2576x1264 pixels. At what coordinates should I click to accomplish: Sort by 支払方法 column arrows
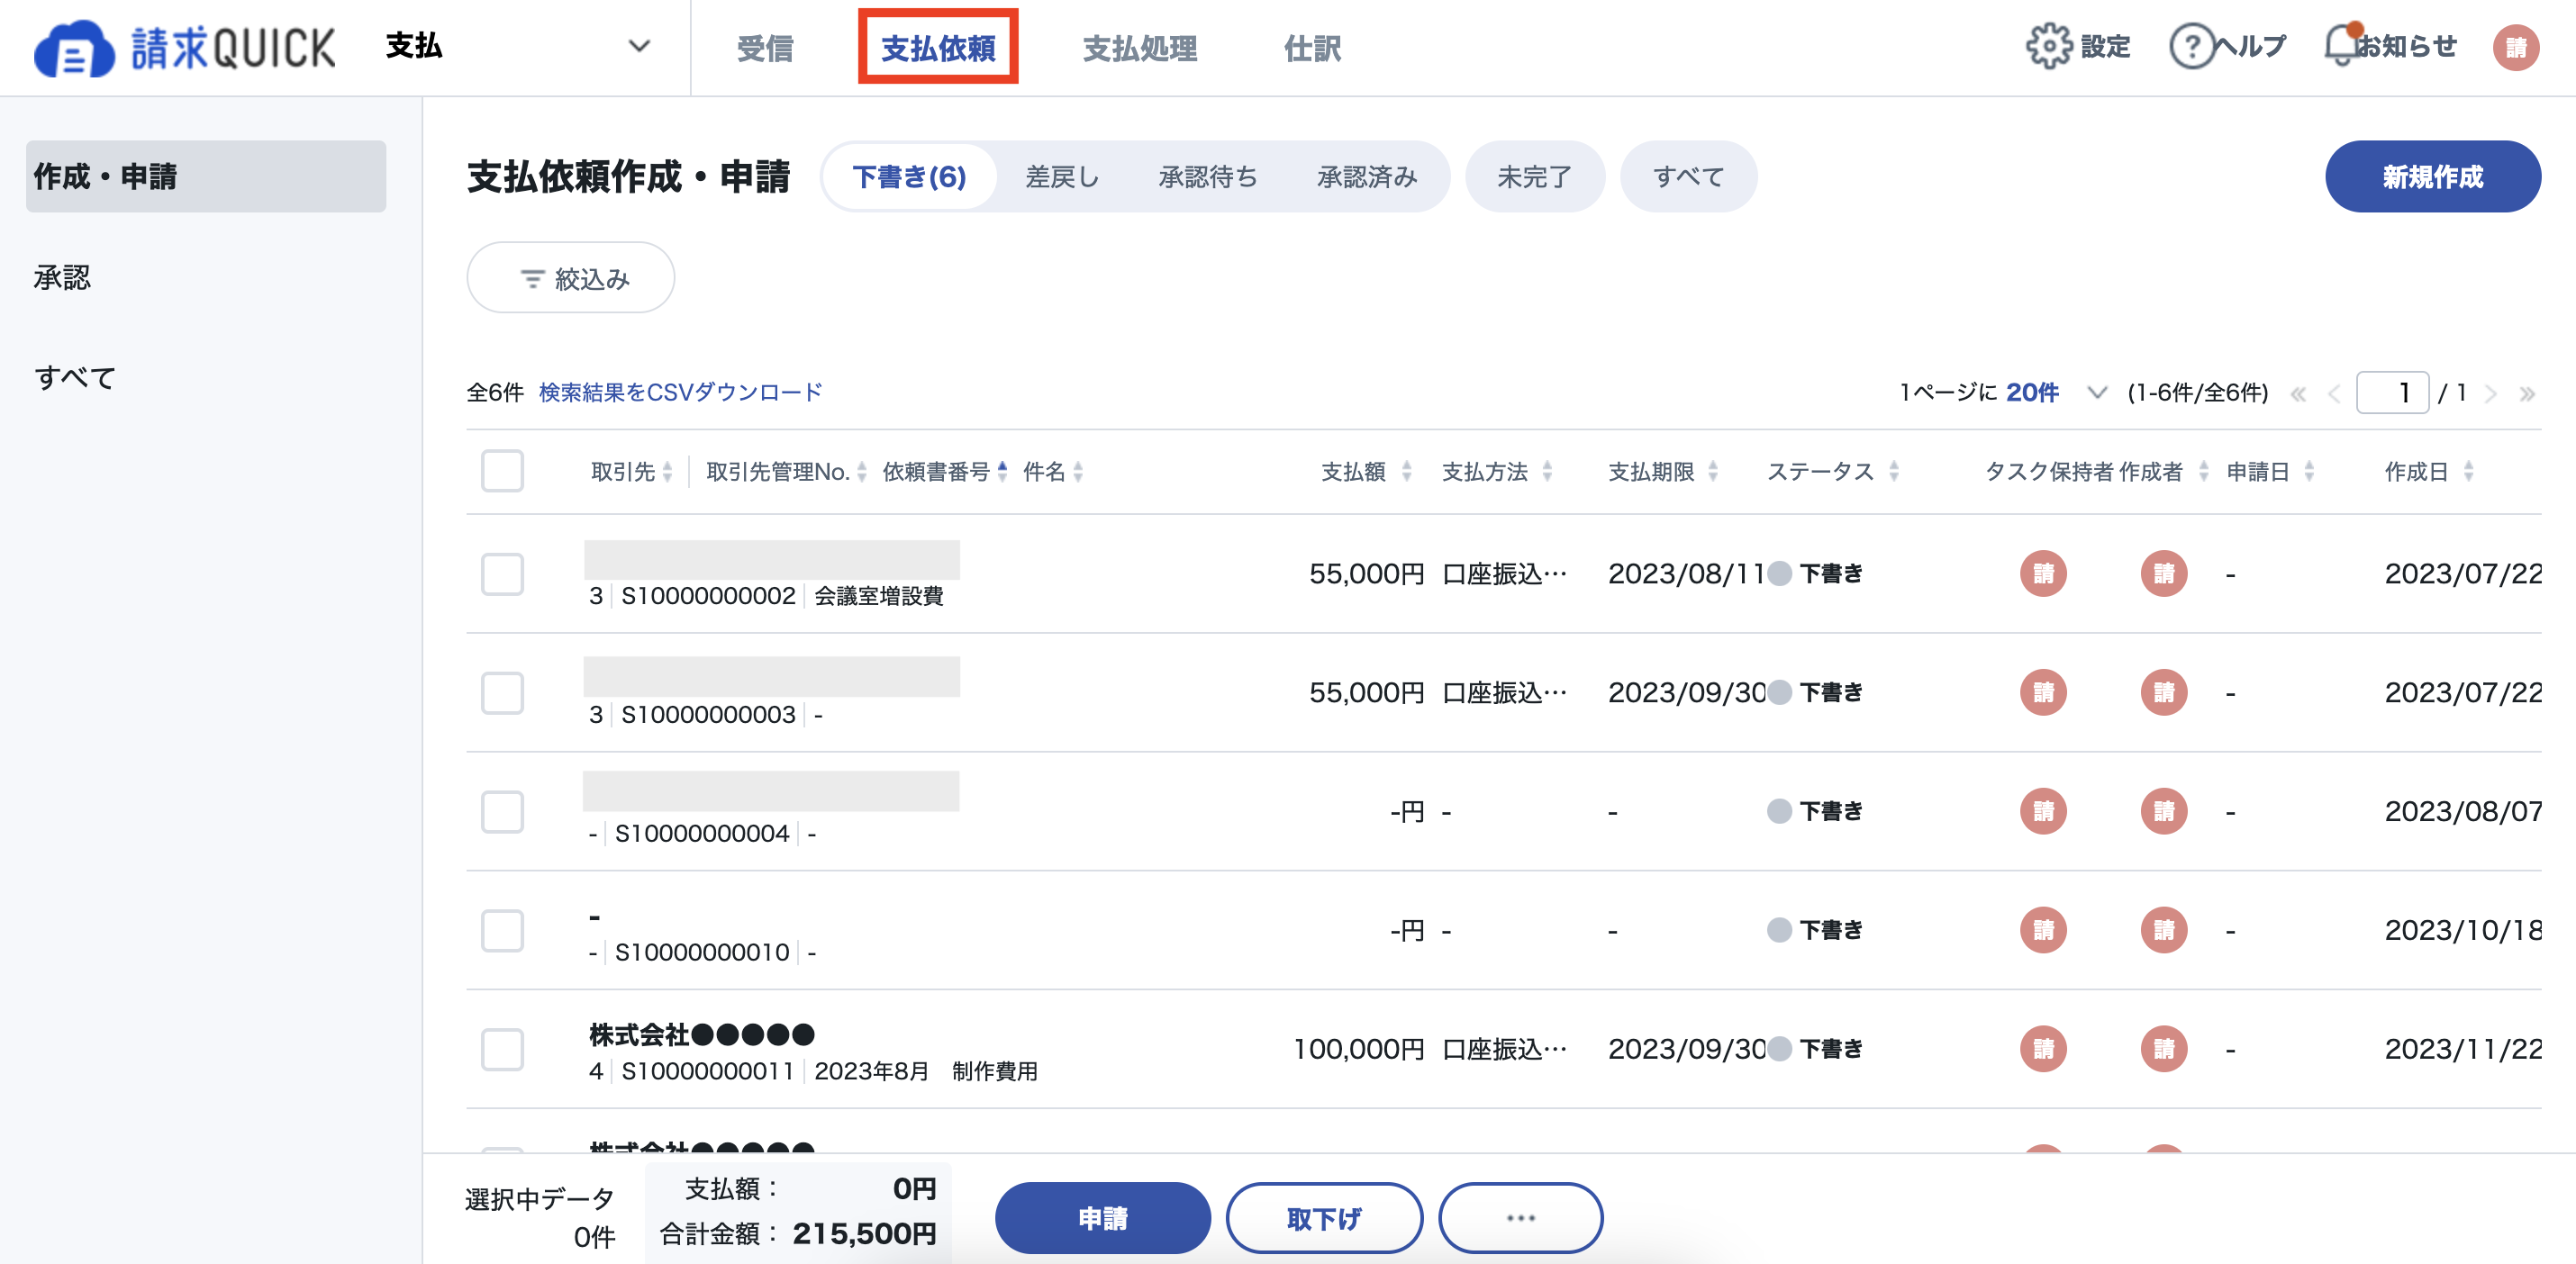pos(1547,472)
